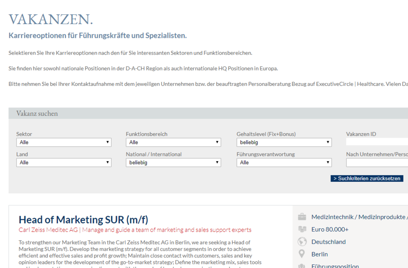
Task: Click the Deutschland country text
Action: [328, 242]
